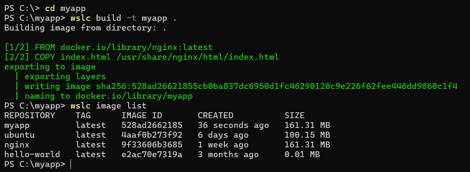The height and width of the screenshot is (172, 470).
Task: Click 'naming to docker.io/library/myapp' line
Action: click(109, 96)
